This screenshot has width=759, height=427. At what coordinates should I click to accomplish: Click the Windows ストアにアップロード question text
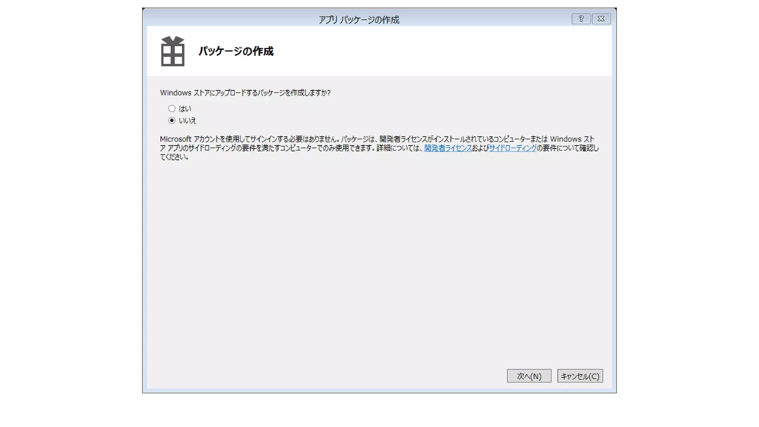(245, 93)
